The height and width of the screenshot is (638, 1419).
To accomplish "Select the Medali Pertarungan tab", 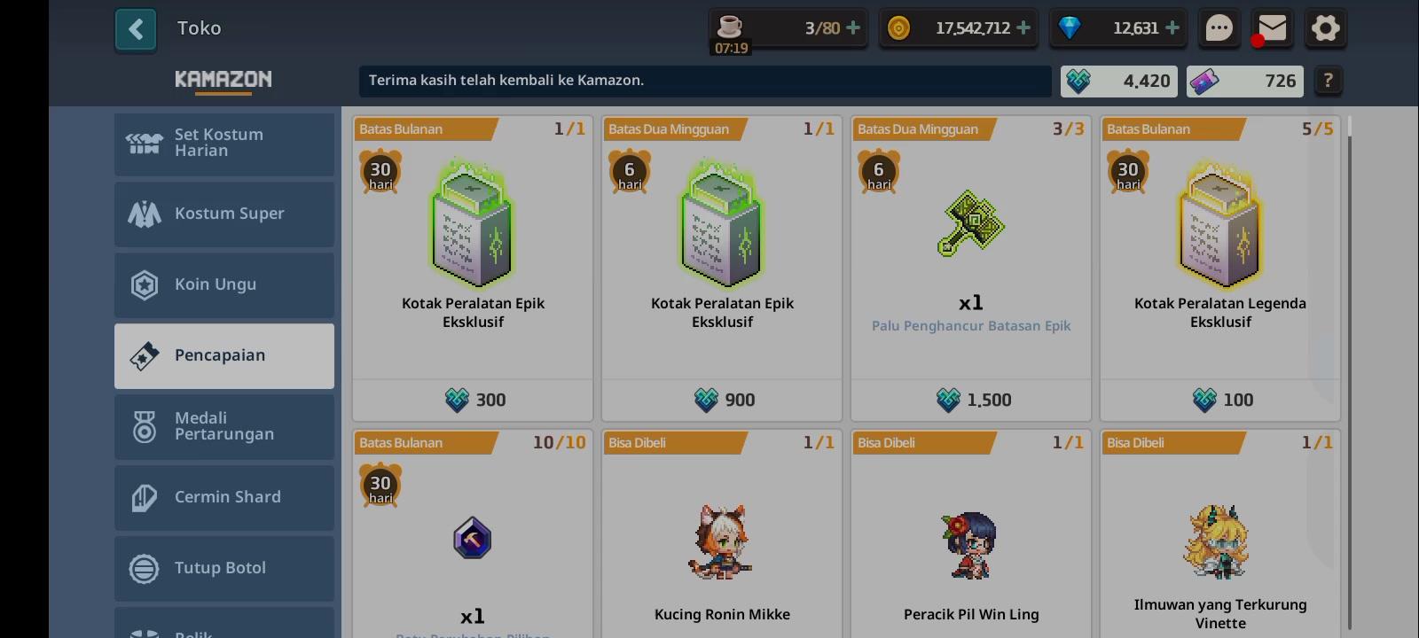I will pyautogui.click(x=224, y=426).
